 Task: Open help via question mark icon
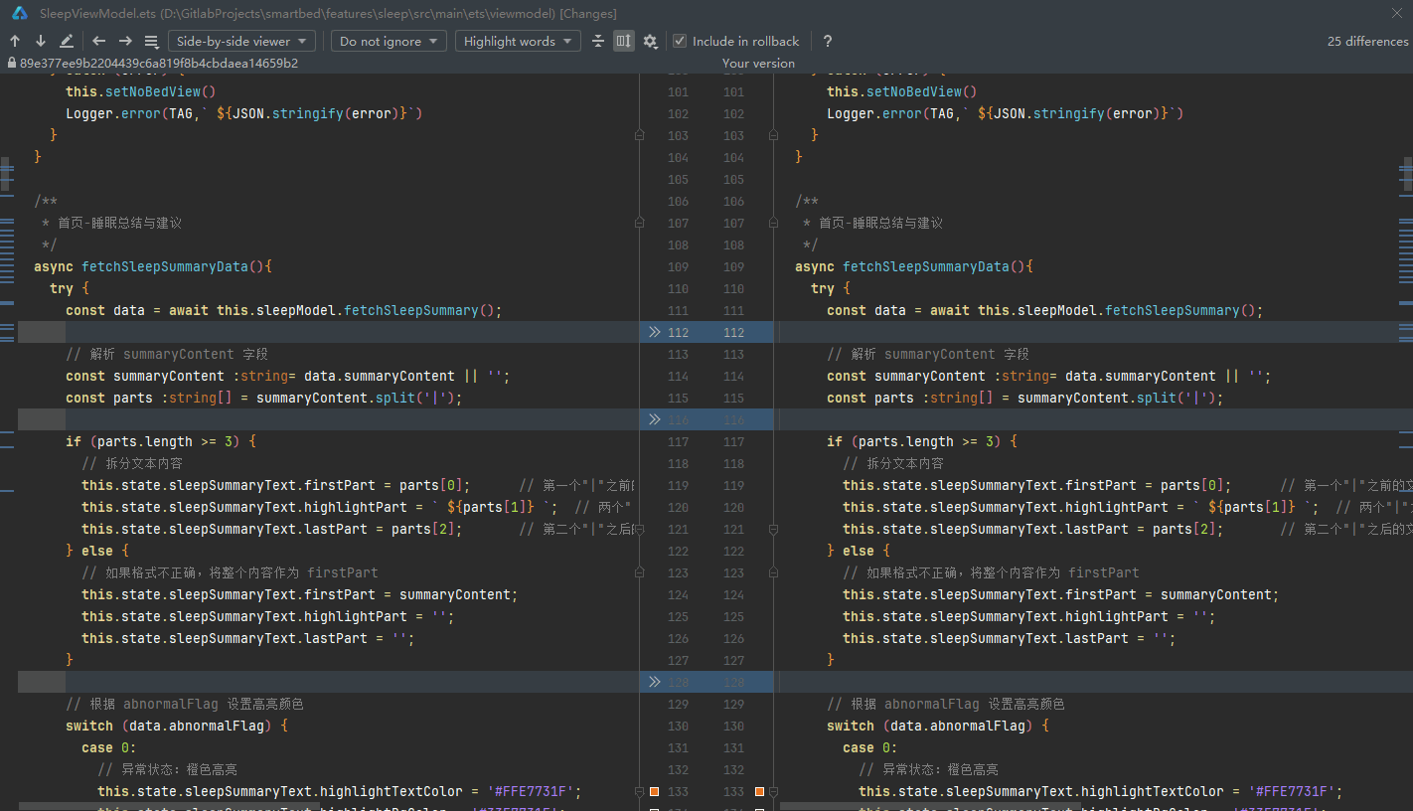coord(827,41)
